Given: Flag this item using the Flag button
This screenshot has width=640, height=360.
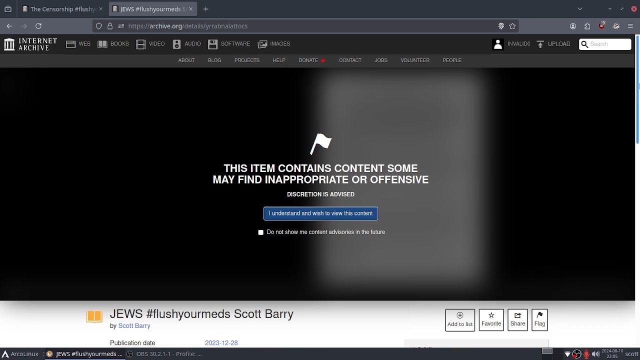Looking at the screenshot, I should (539, 319).
